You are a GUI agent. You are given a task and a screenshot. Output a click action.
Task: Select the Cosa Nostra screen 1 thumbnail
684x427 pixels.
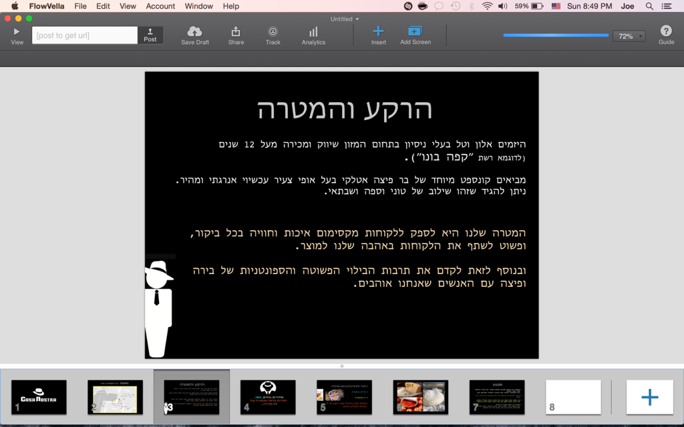(39, 397)
